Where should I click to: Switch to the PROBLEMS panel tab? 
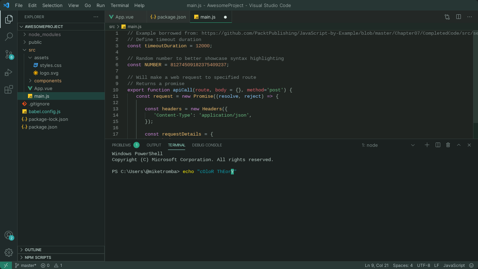pyautogui.click(x=125, y=145)
